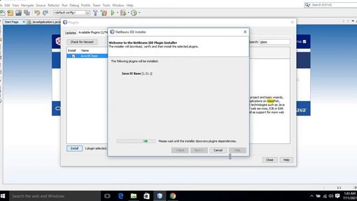Image resolution: width=357 pixels, height=201 pixels.
Task: Open the Action Center notifications icon
Action: click(337, 196)
